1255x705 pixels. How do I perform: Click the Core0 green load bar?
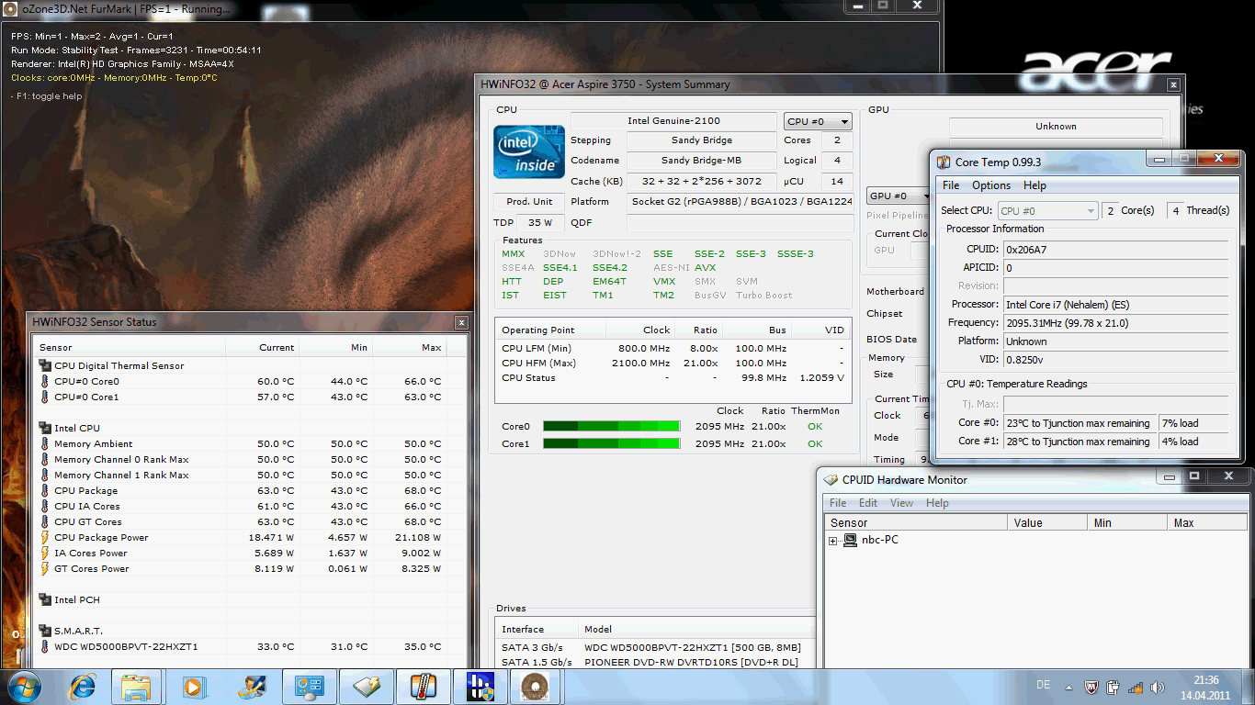click(612, 426)
